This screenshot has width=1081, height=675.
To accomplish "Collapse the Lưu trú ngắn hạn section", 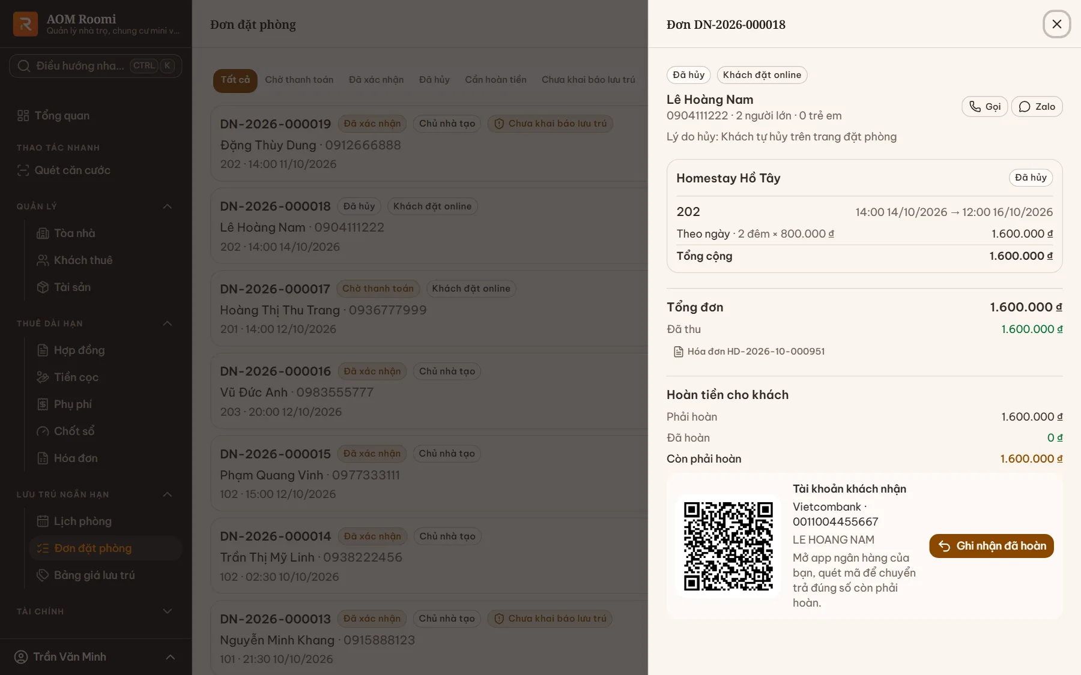I will click(168, 494).
